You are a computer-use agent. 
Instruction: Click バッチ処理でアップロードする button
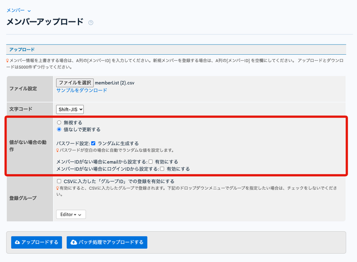click(x=107, y=242)
